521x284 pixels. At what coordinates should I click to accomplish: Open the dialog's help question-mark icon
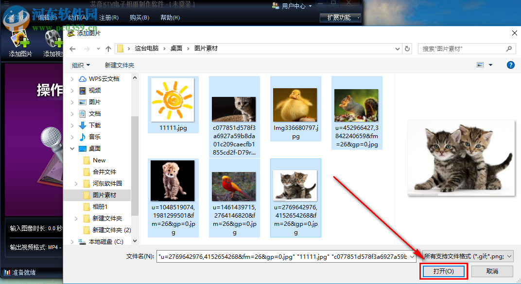click(x=510, y=64)
